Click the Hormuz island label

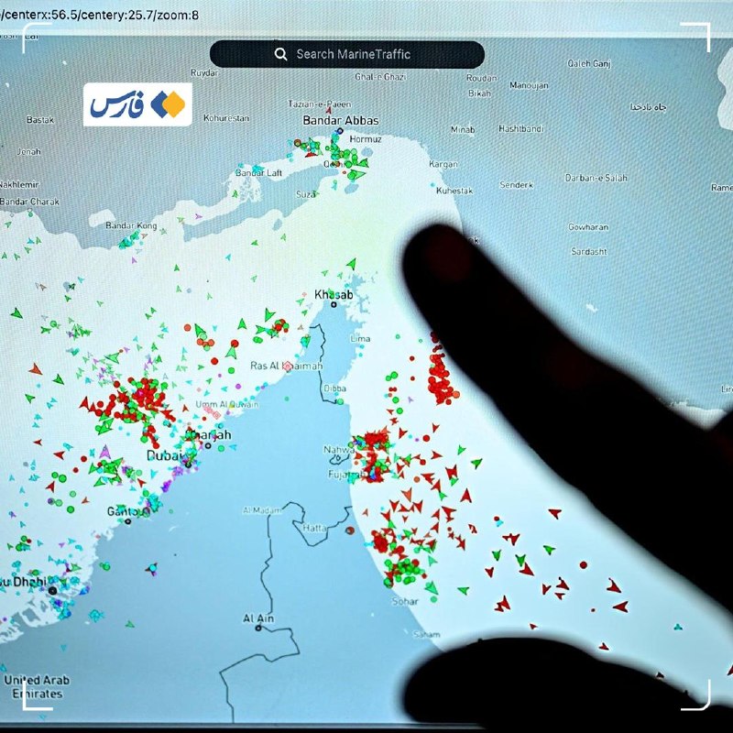point(366,139)
